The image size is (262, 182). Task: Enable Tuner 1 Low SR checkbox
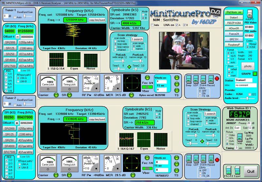point(19,70)
